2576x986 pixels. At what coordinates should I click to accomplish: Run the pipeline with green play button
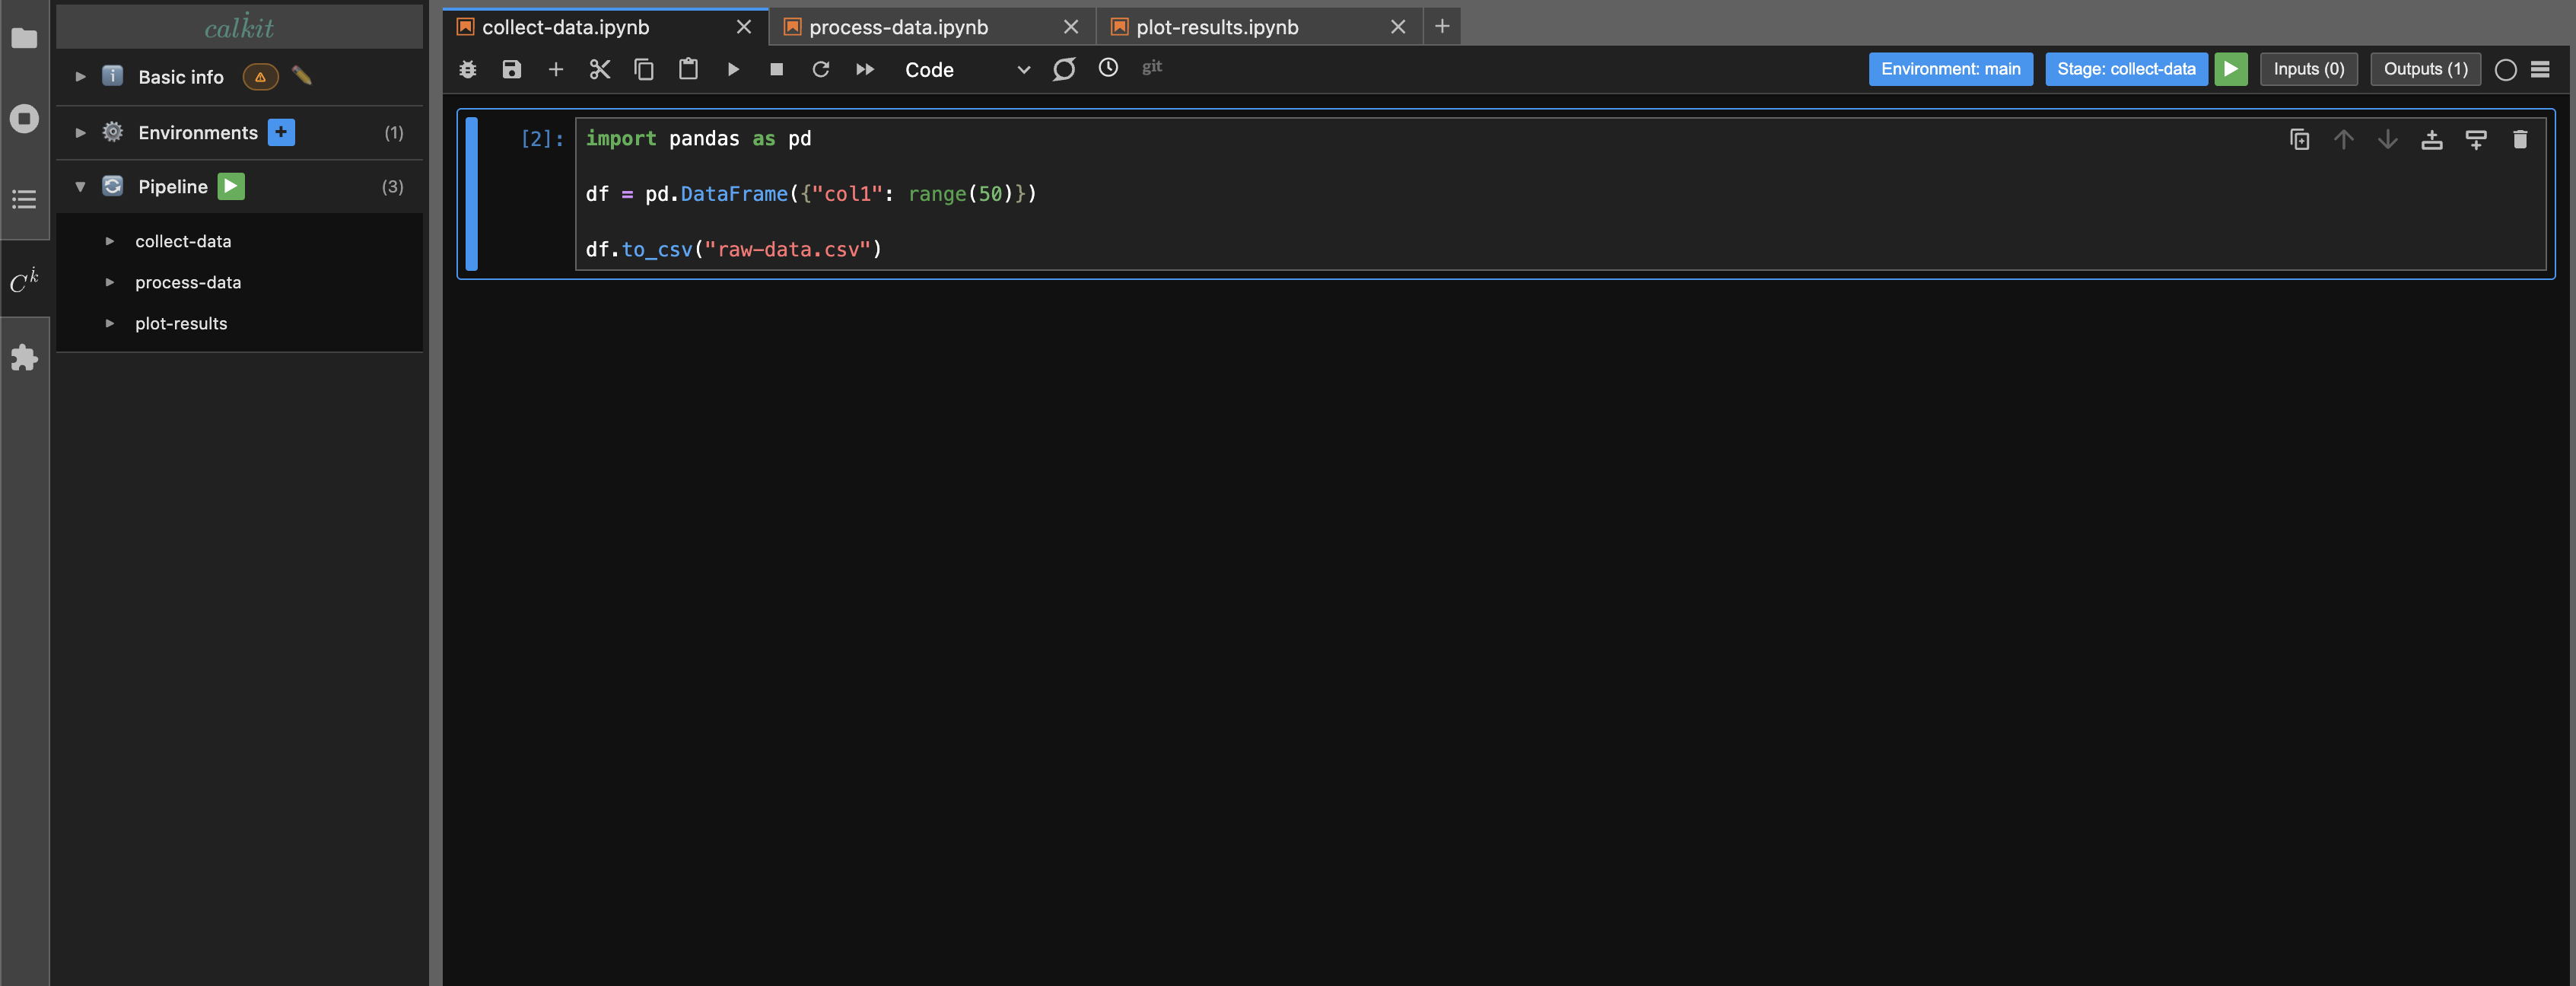point(231,186)
